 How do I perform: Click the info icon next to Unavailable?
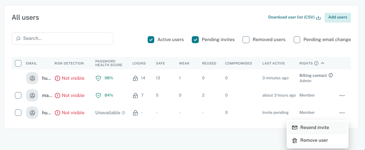[124, 113]
